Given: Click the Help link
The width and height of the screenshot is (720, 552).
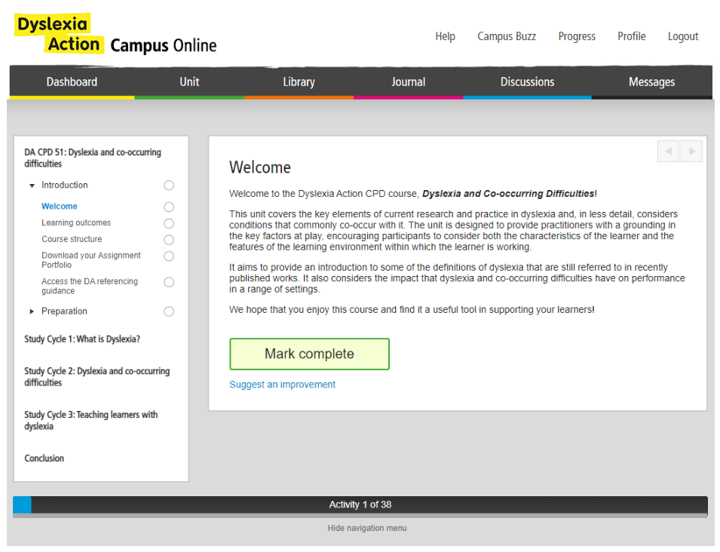Looking at the screenshot, I should (x=445, y=36).
